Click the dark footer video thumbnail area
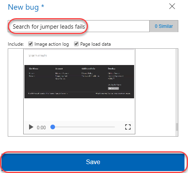This screenshot has height=173, width=188. [79, 82]
